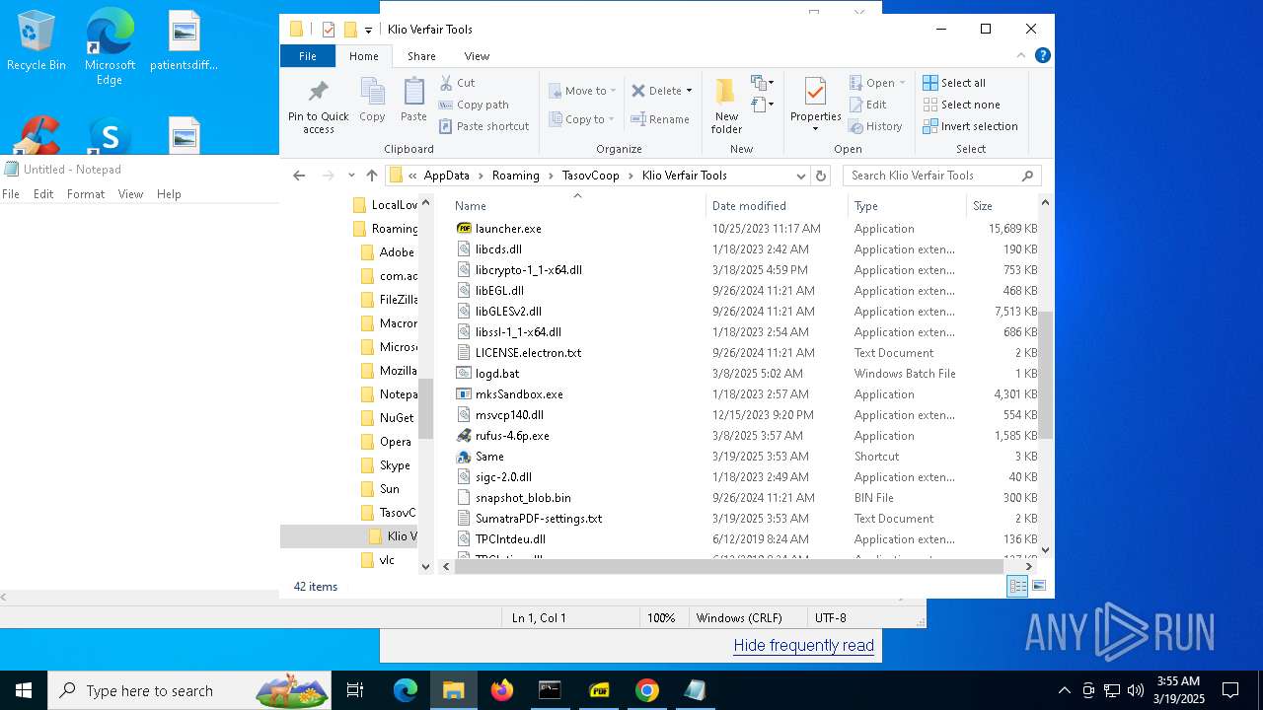This screenshot has height=710, width=1263.
Task: Click the Edit ribbon command
Action: coord(867,105)
